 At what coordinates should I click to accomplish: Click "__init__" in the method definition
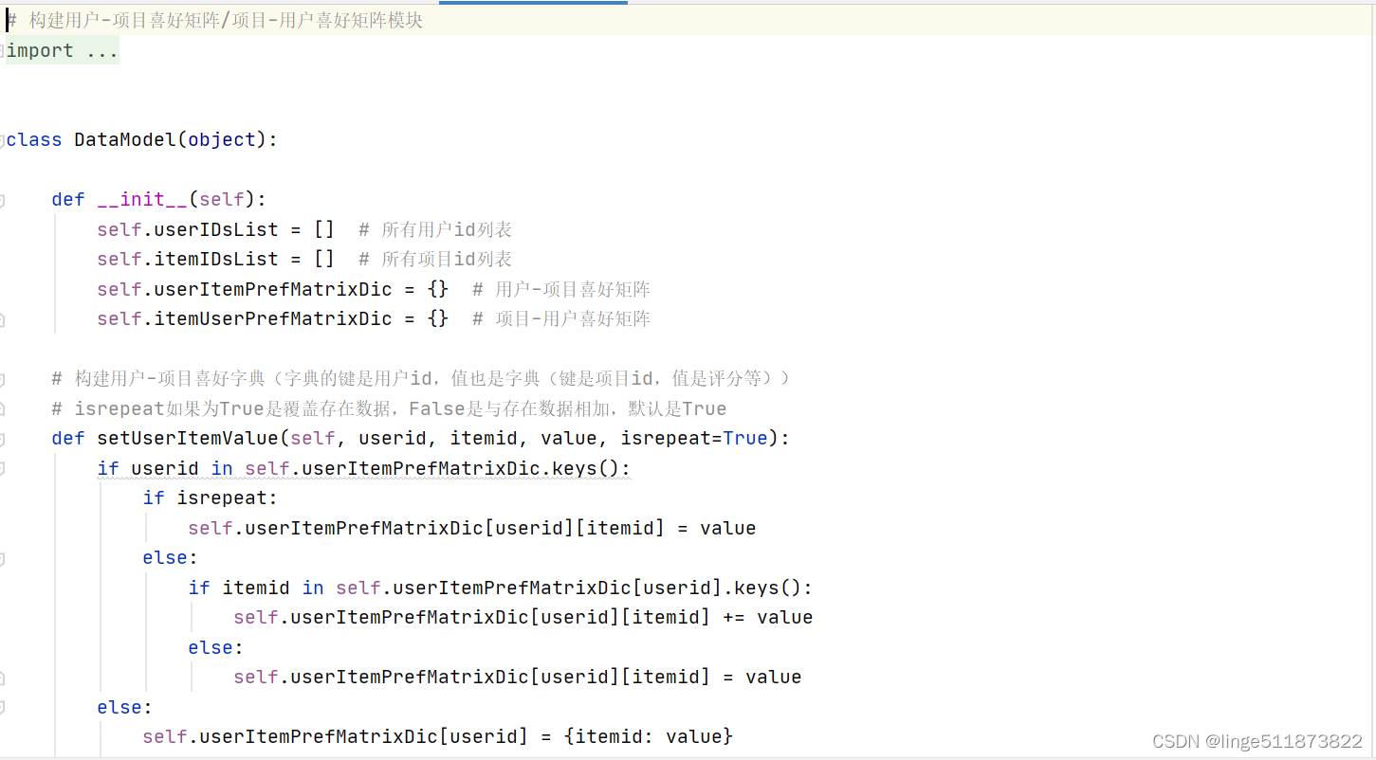142,200
